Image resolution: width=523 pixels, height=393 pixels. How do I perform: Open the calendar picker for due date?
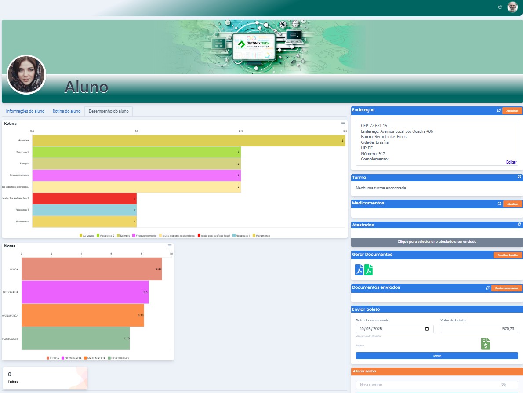427,329
